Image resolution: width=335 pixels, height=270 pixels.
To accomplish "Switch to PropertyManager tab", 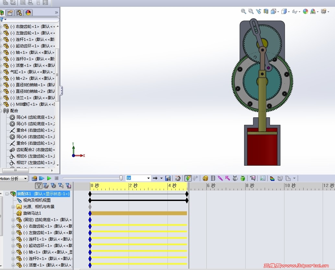I will click(10, 13).
